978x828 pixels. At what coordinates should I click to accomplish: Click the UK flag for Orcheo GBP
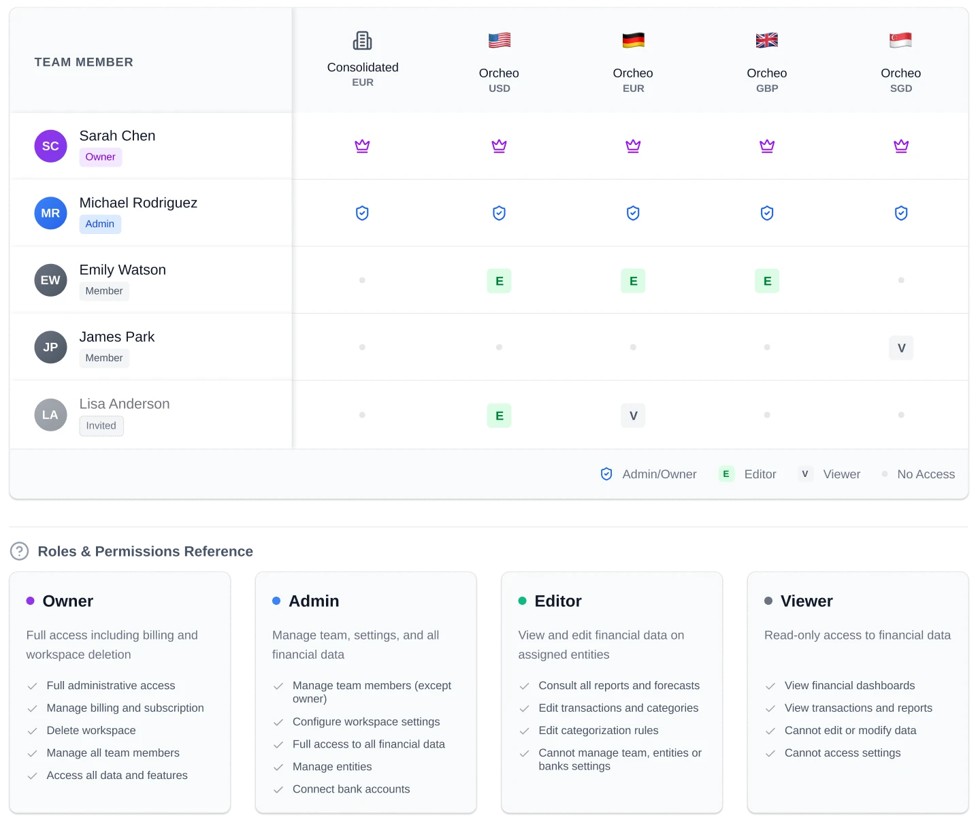tap(766, 40)
